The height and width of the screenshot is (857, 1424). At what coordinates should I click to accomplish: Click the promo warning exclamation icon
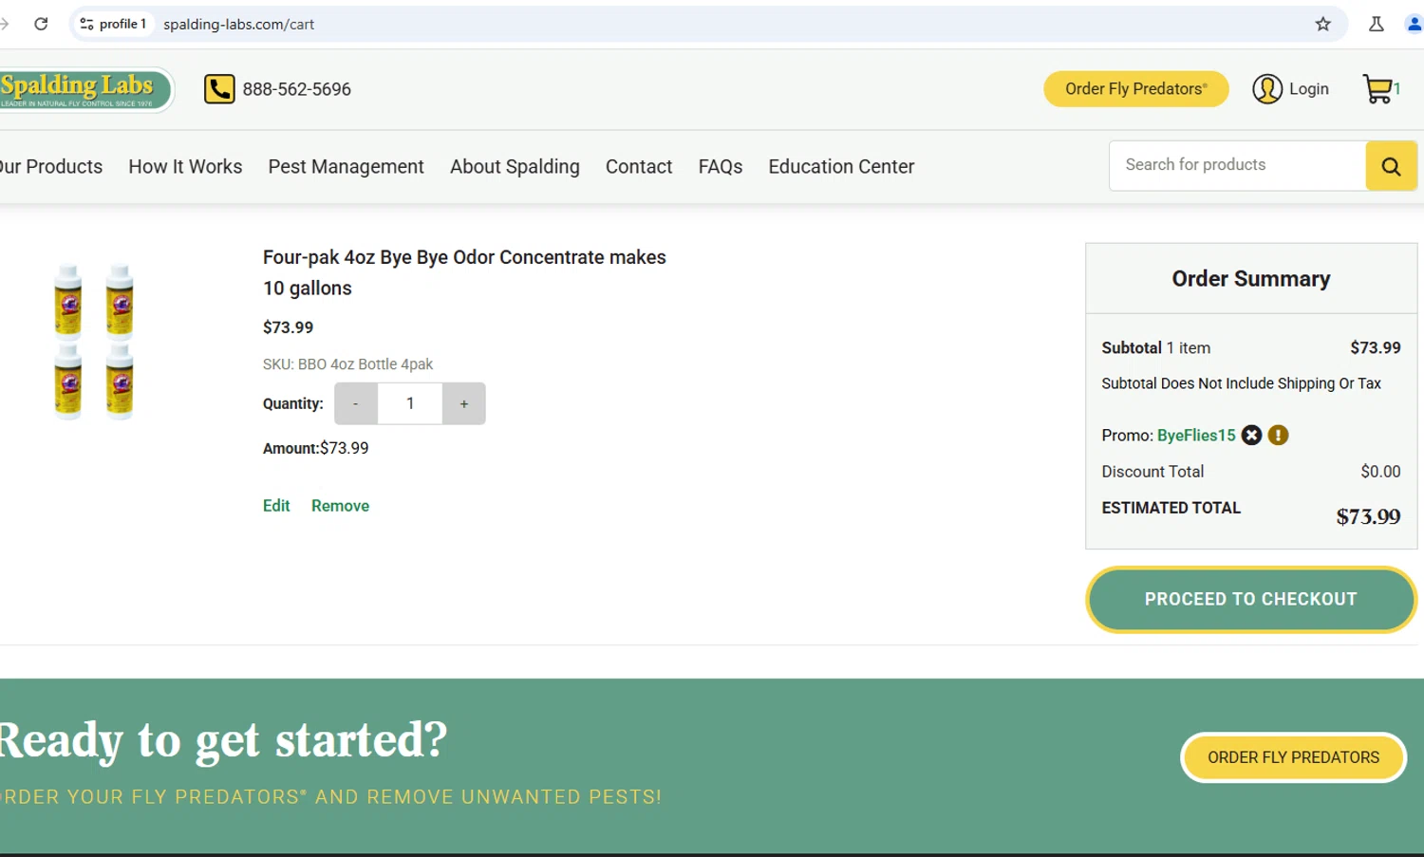tap(1278, 435)
